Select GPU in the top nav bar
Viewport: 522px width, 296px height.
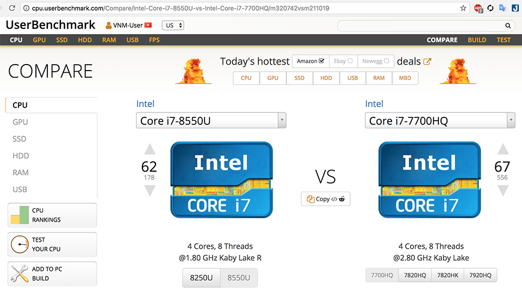click(x=39, y=40)
